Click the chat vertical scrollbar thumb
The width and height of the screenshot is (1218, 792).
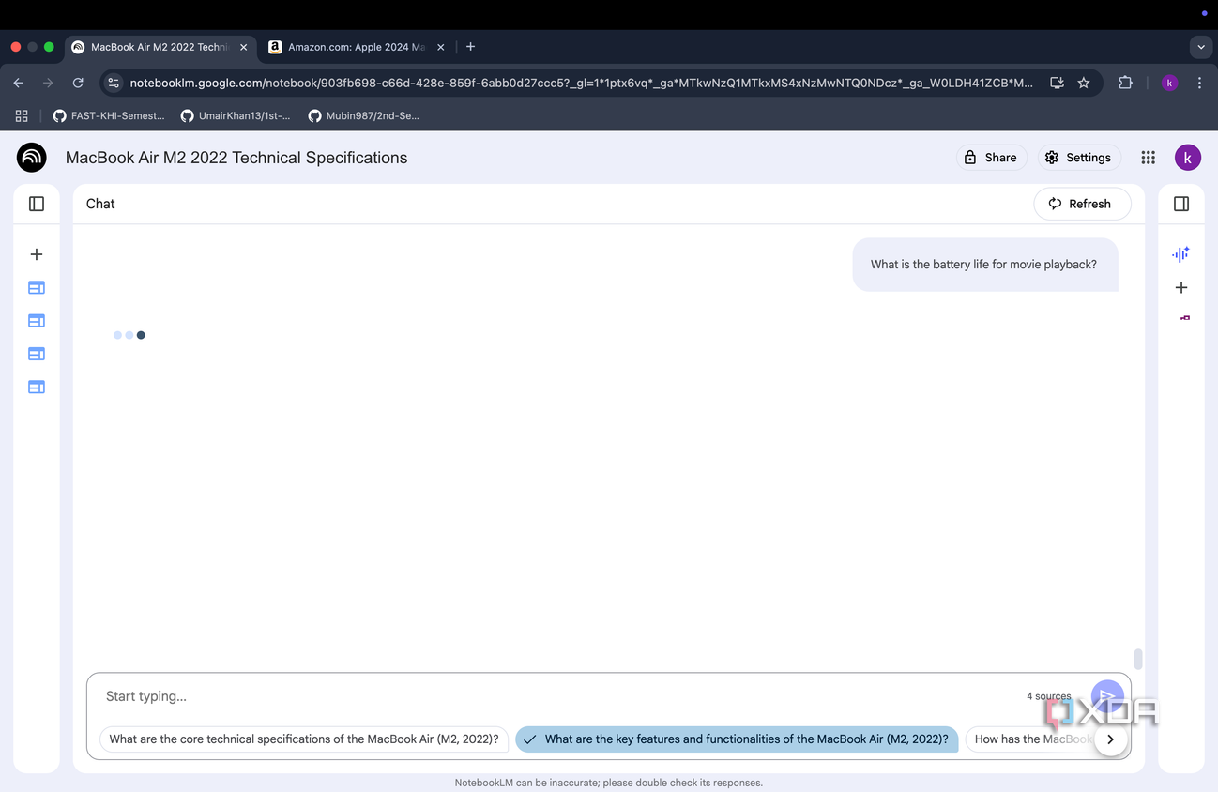[x=1137, y=659]
